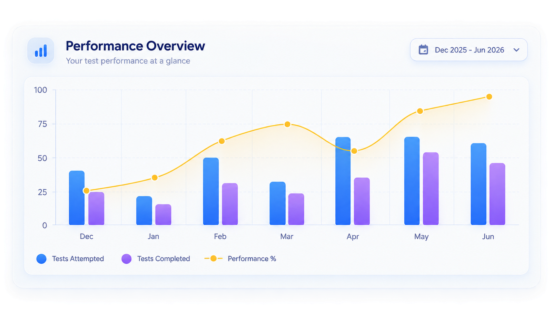Open the Dec 2025 - Jun 2026 range picker
This screenshot has width=552, height=311.
[469, 50]
